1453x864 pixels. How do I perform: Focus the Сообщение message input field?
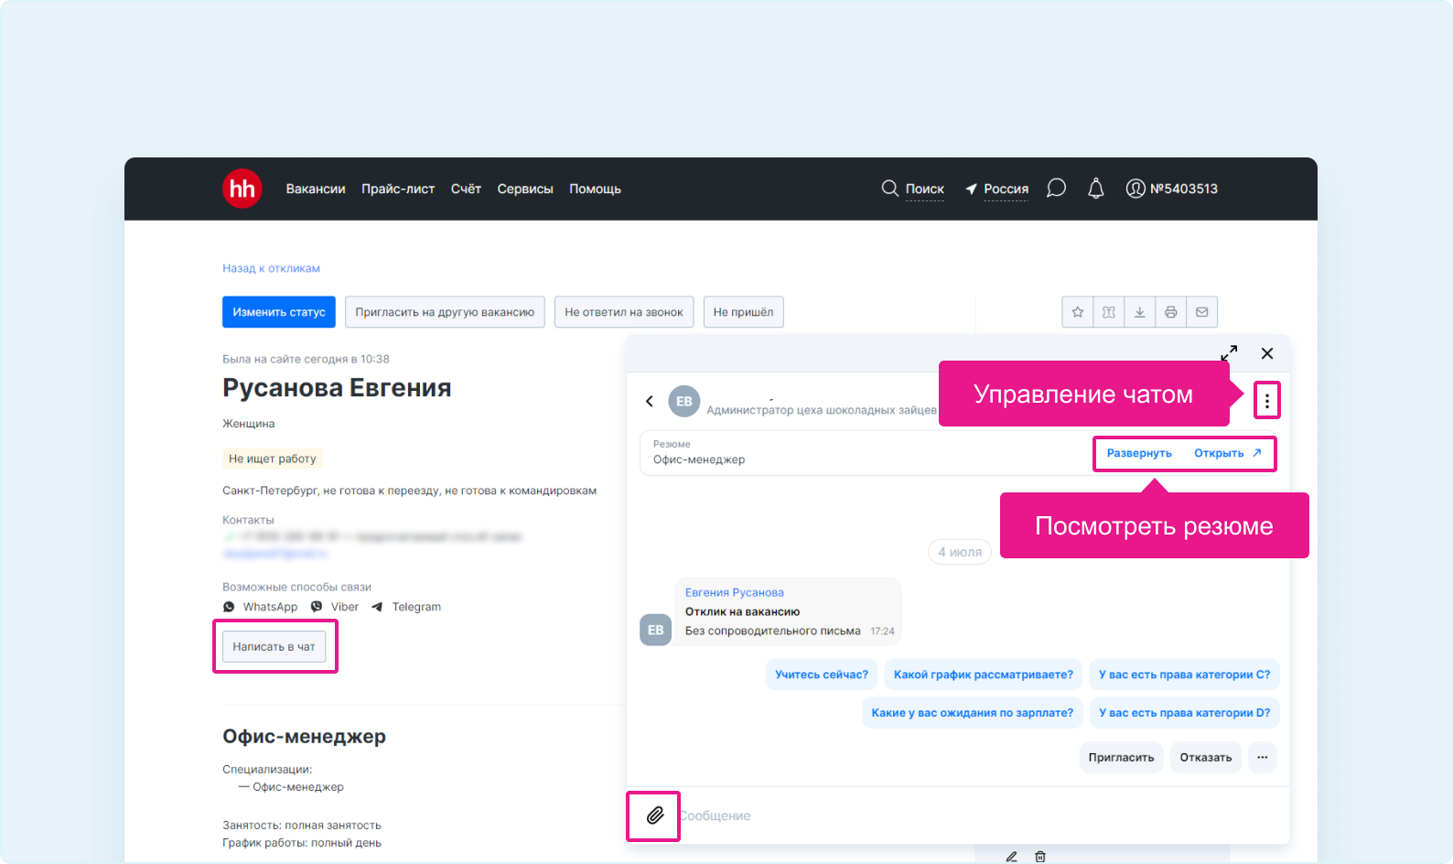point(979,815)
